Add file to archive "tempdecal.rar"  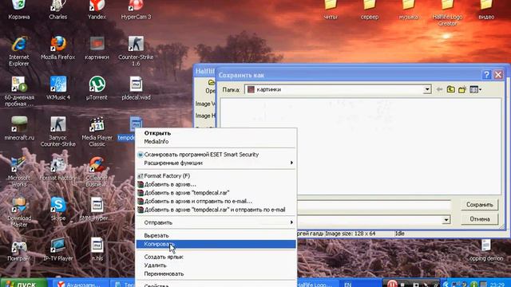pos(216,193)
